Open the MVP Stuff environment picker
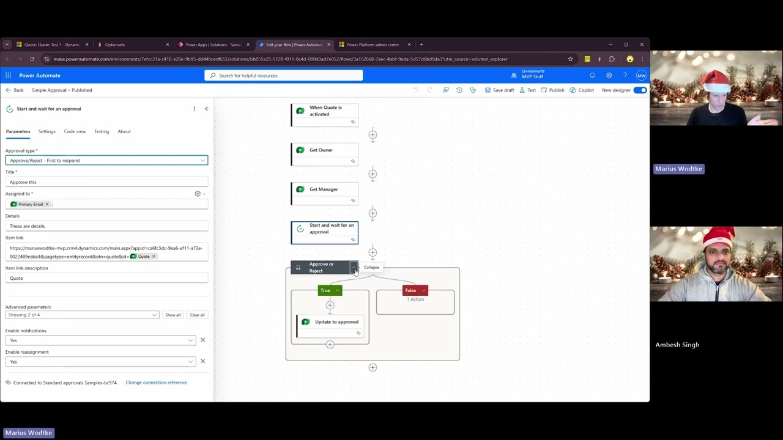The width and height of the screenshot is (783, 440). tap(528, 74)
